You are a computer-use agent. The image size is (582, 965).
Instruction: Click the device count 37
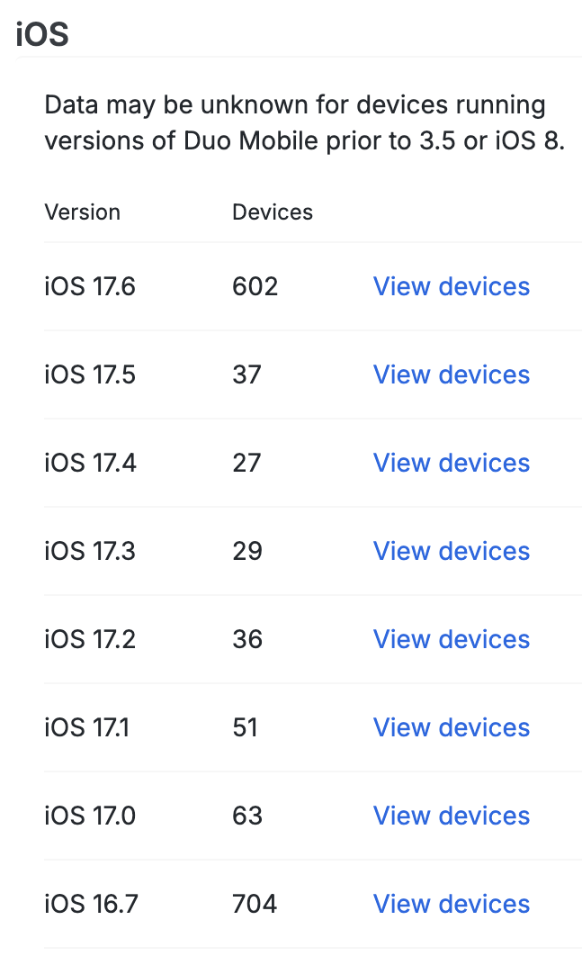click(x=246, y=374)
